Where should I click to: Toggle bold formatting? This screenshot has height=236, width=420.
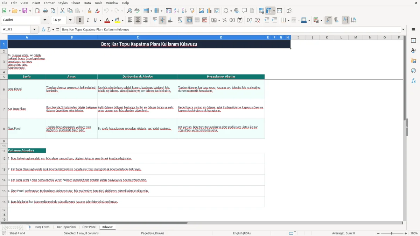pyautogui.click(x=80, y=20)
